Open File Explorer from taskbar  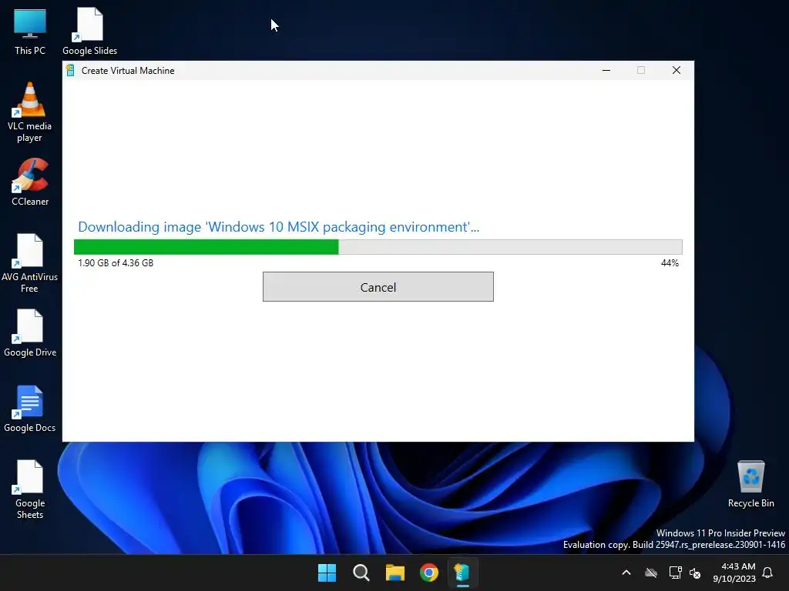(395, 573)
